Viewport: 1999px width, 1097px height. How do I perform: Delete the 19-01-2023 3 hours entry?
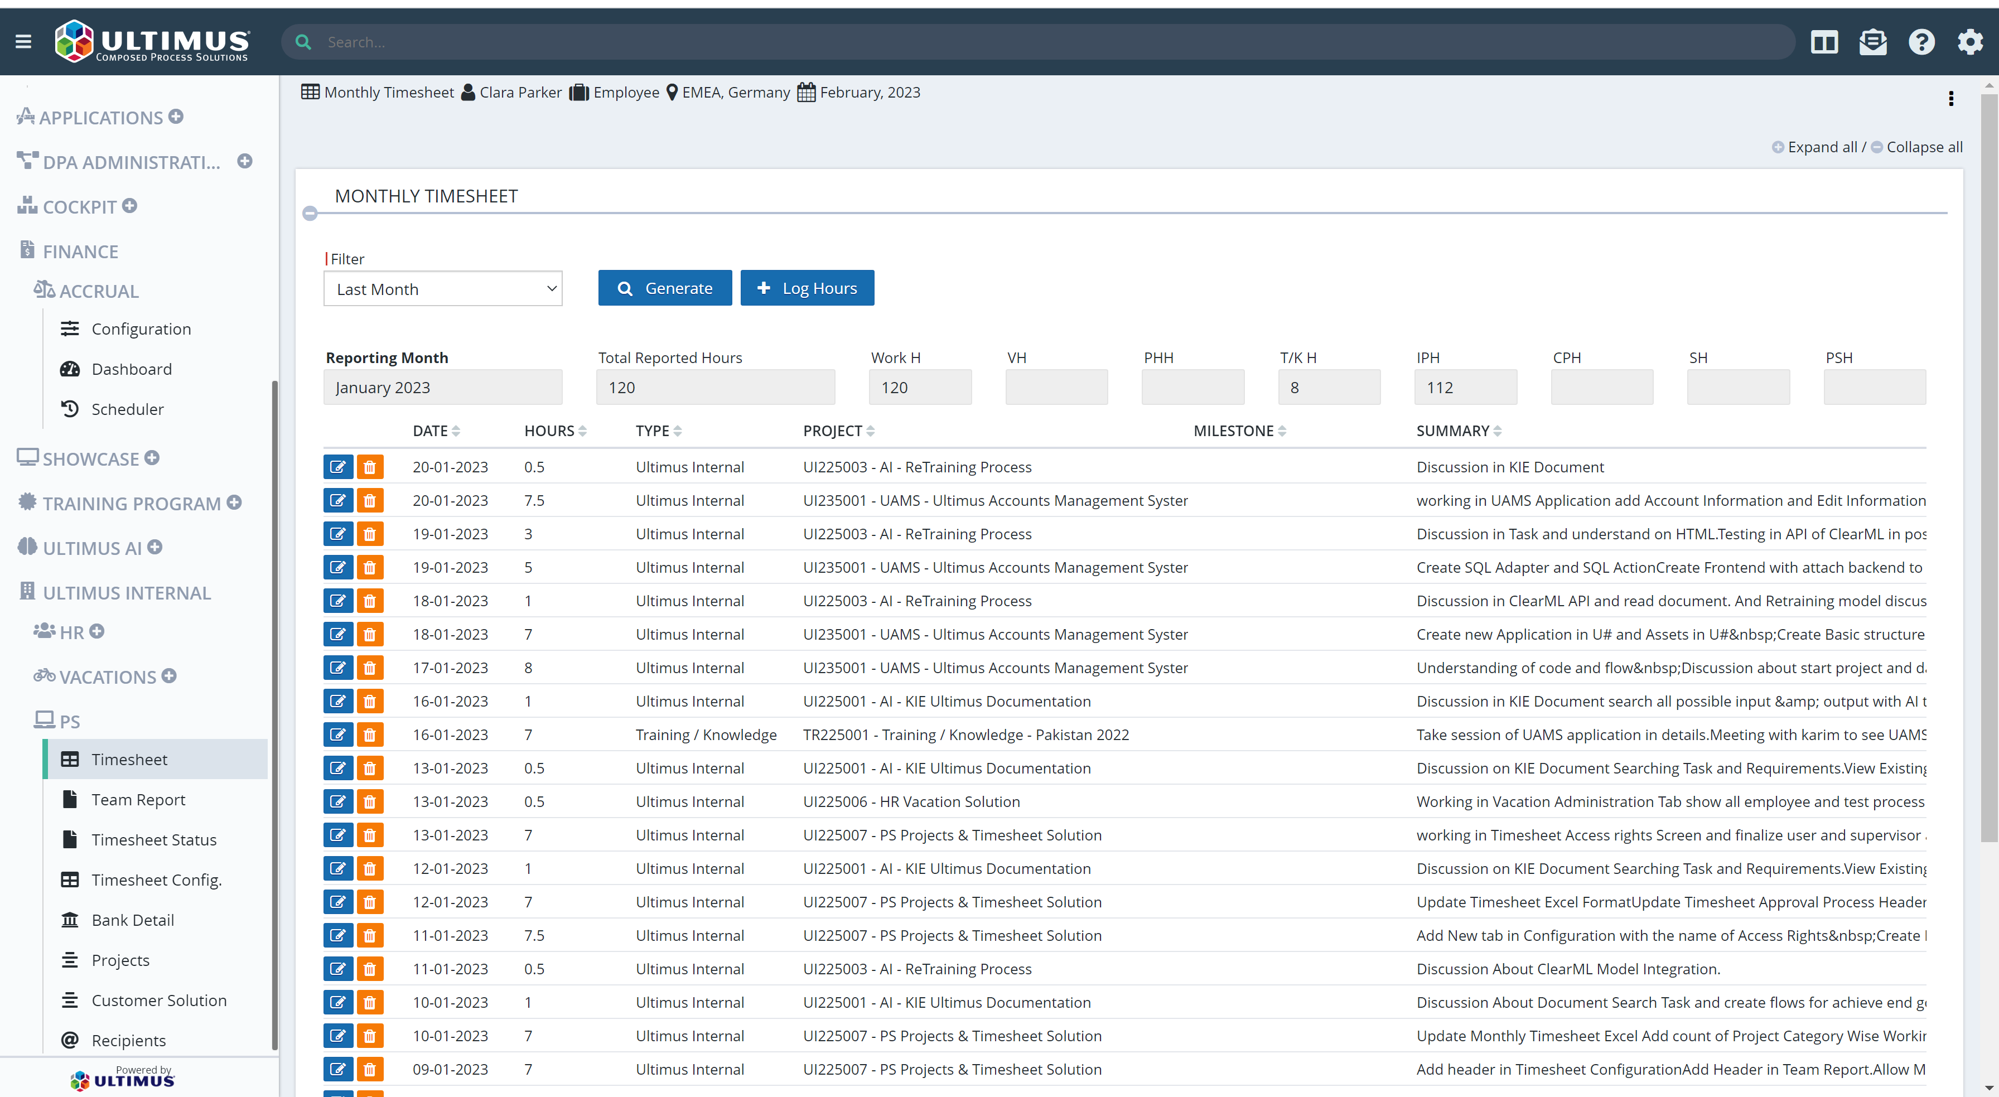[370, 534]
